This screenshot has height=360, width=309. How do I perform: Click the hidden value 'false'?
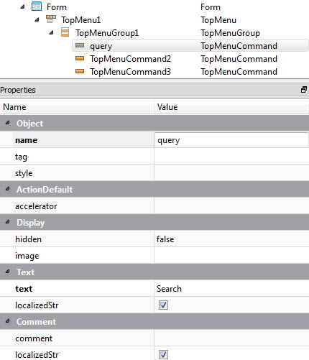[x=165, y=239]
